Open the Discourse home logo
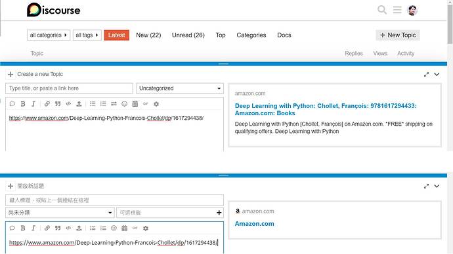This screenshot has width=453, height=254. pos(53,10)
